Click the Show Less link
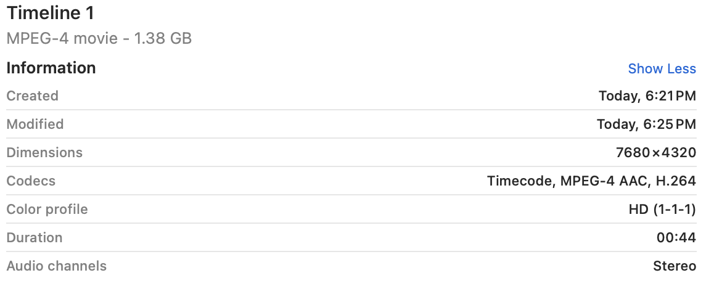Screen dimensions: 714x286 [662, 69]
